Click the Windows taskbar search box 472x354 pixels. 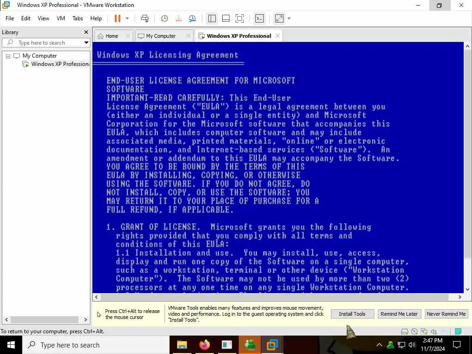pos(96,345)
